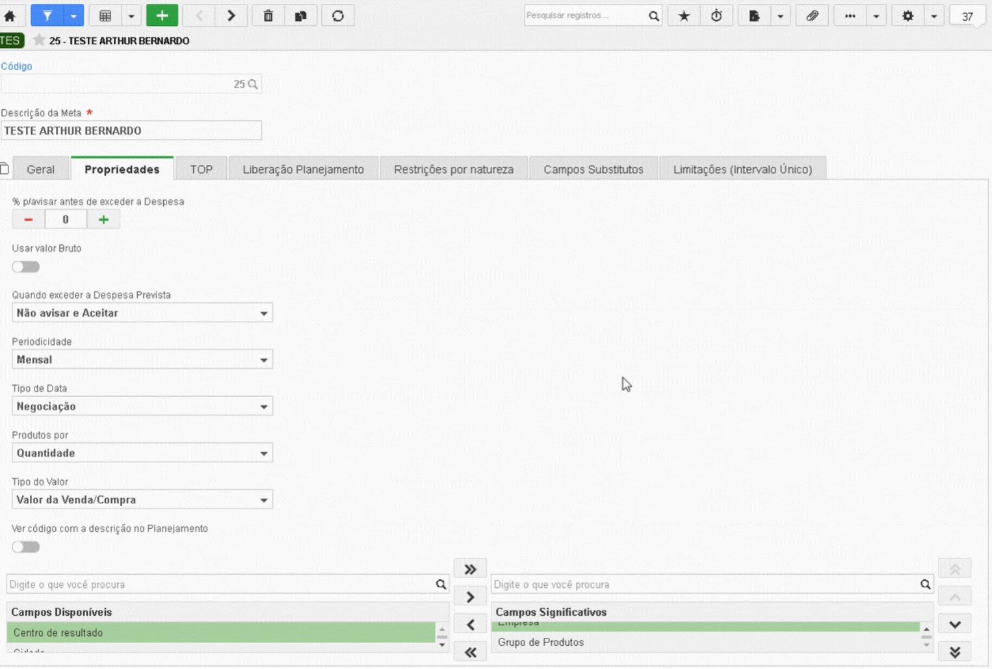Open attachments paperclip icon
Viewport: 992px width, 669px height.
[813, 16]
